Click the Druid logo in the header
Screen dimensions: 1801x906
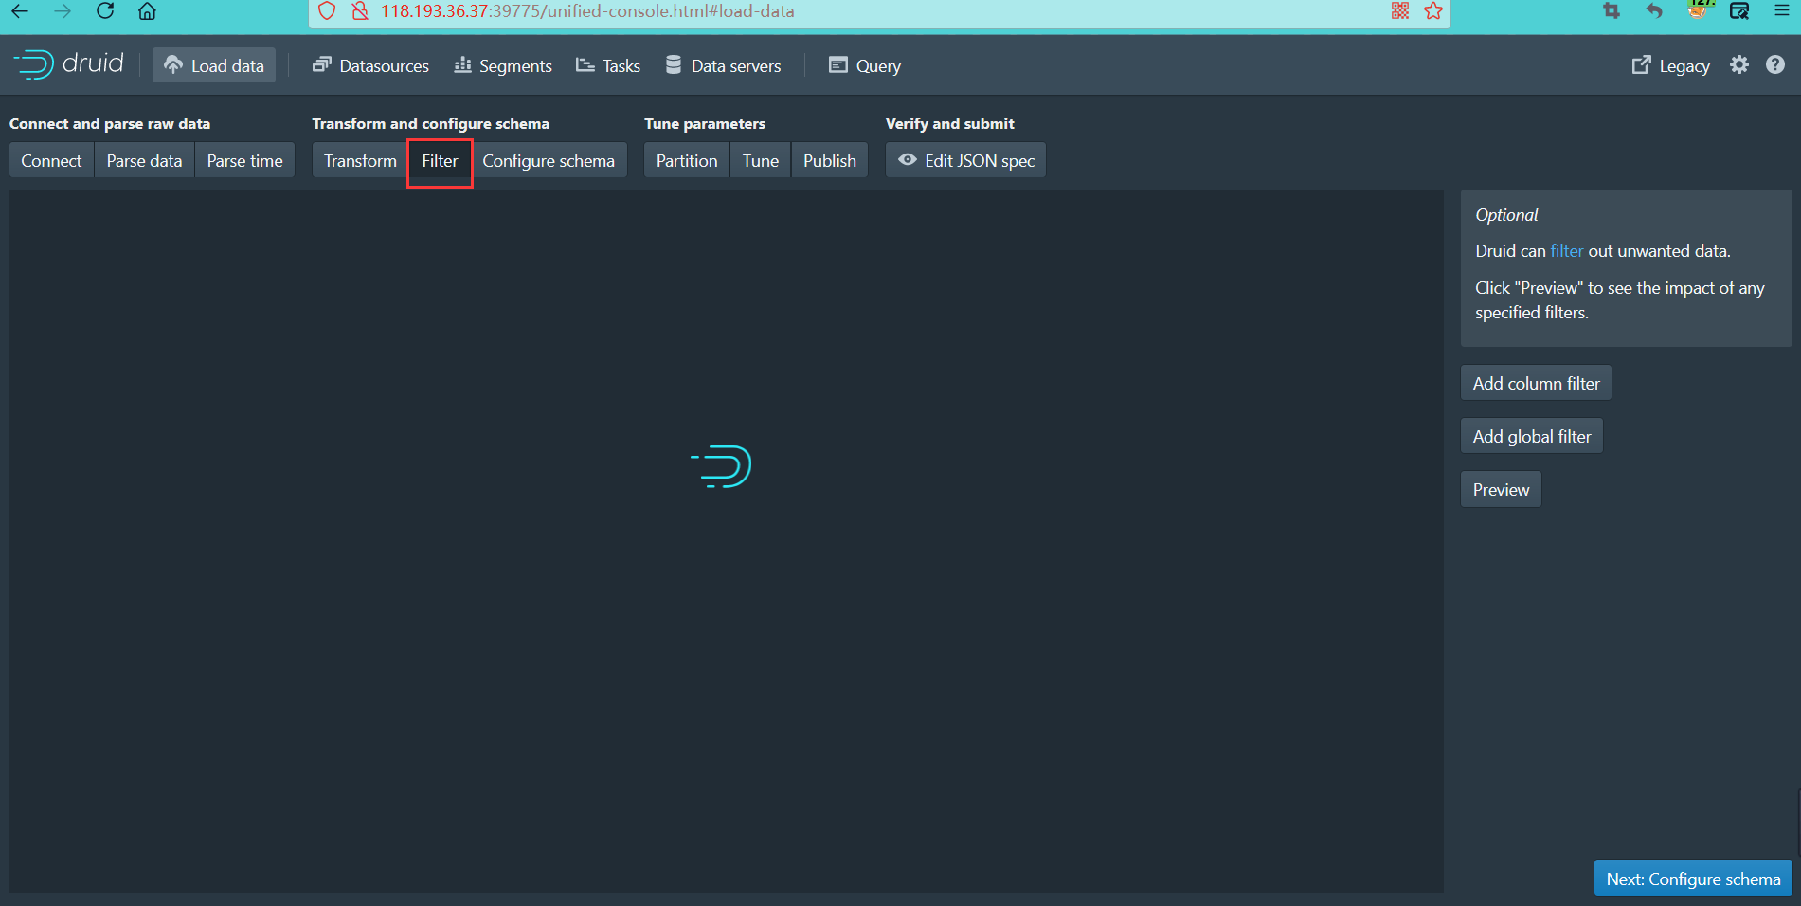68,64
